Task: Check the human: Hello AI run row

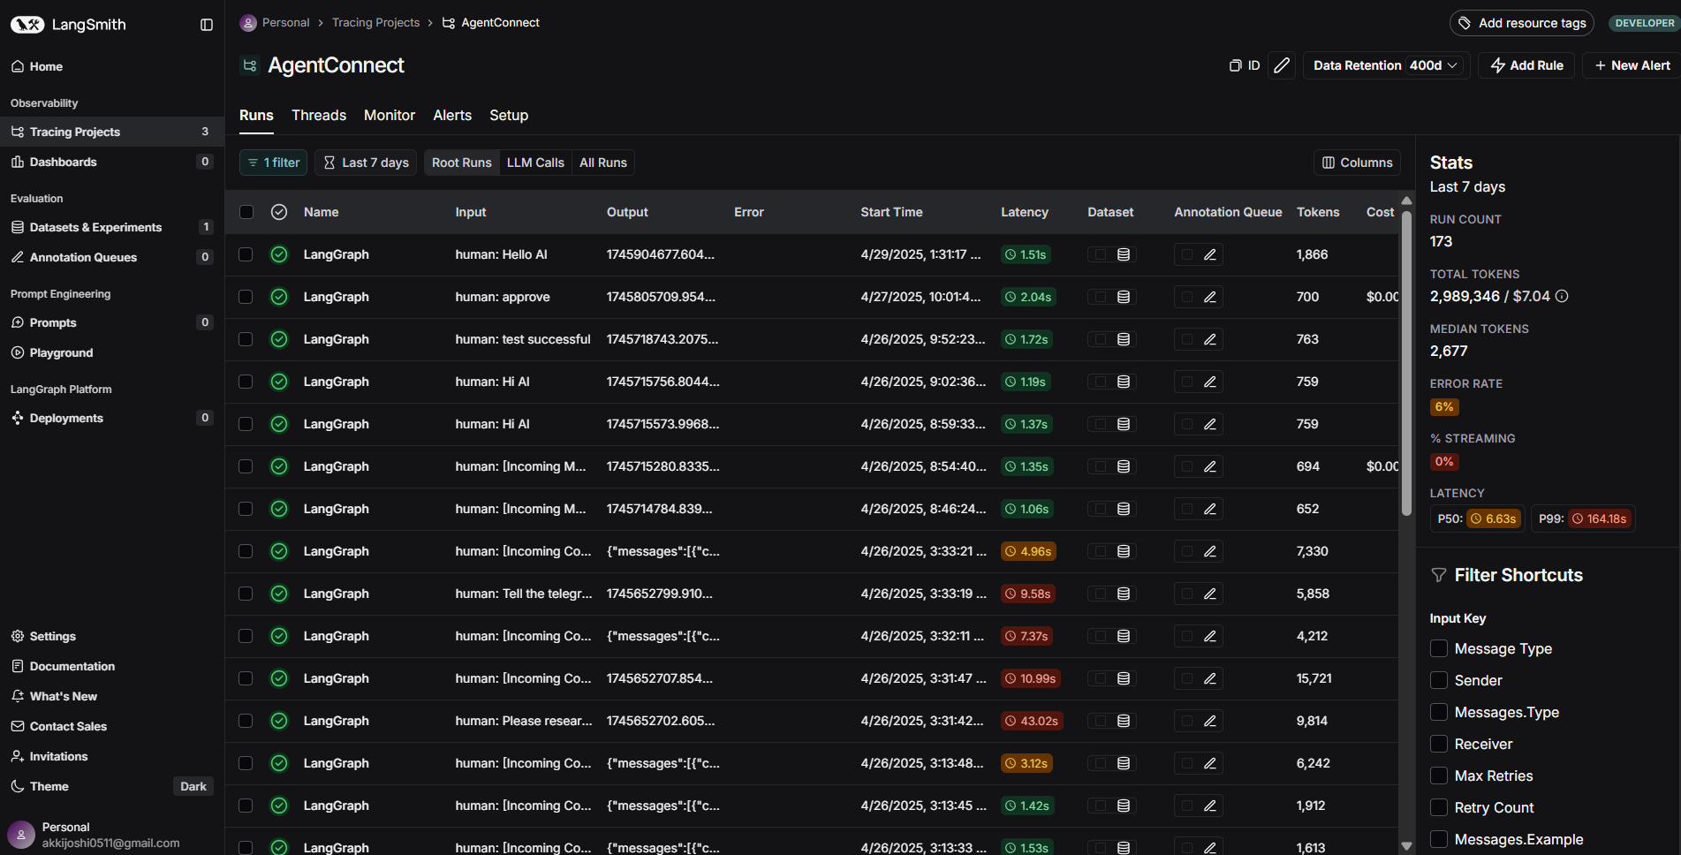Action: (x=246, y=254)
